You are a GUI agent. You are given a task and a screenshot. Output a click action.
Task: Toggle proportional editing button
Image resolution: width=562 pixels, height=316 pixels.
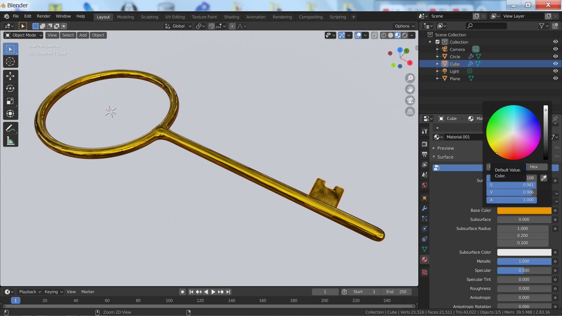231,26
